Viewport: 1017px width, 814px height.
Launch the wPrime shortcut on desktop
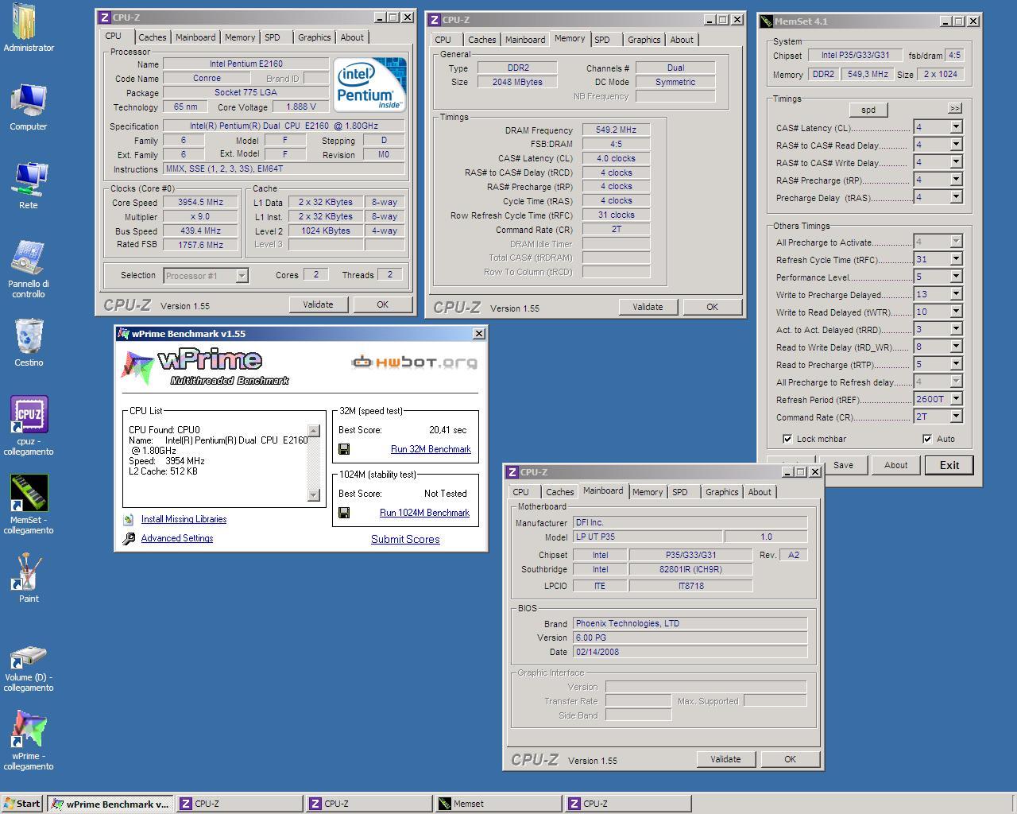coord(29,729)
